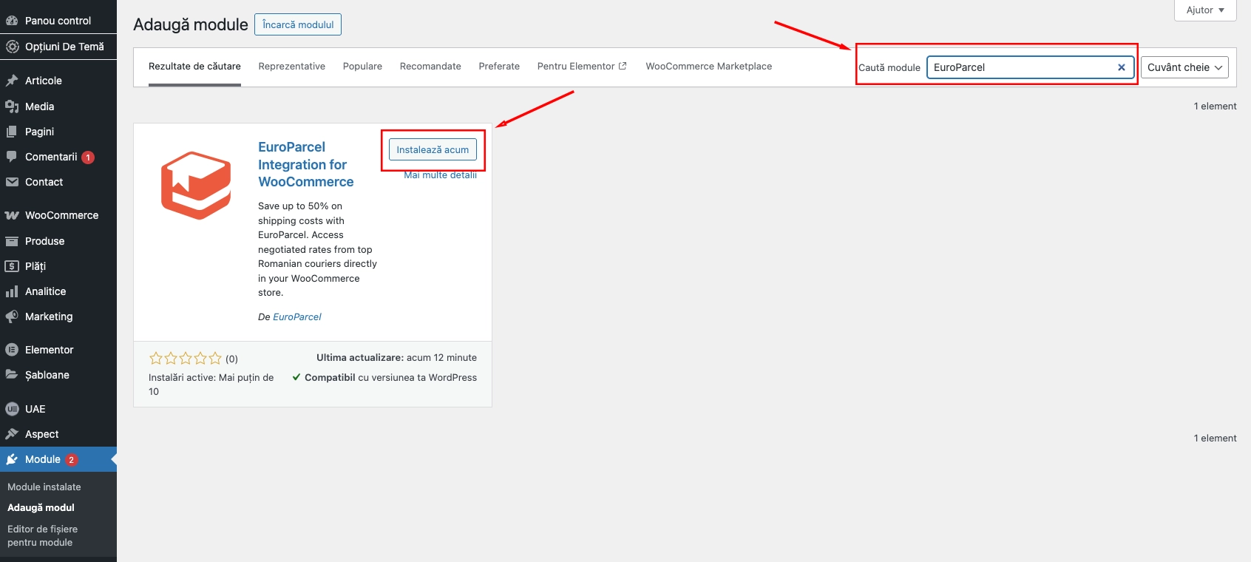Screen dimensions: 1251x562
Task: Click the Panou control dashboard icon
Action: (12, 21)
